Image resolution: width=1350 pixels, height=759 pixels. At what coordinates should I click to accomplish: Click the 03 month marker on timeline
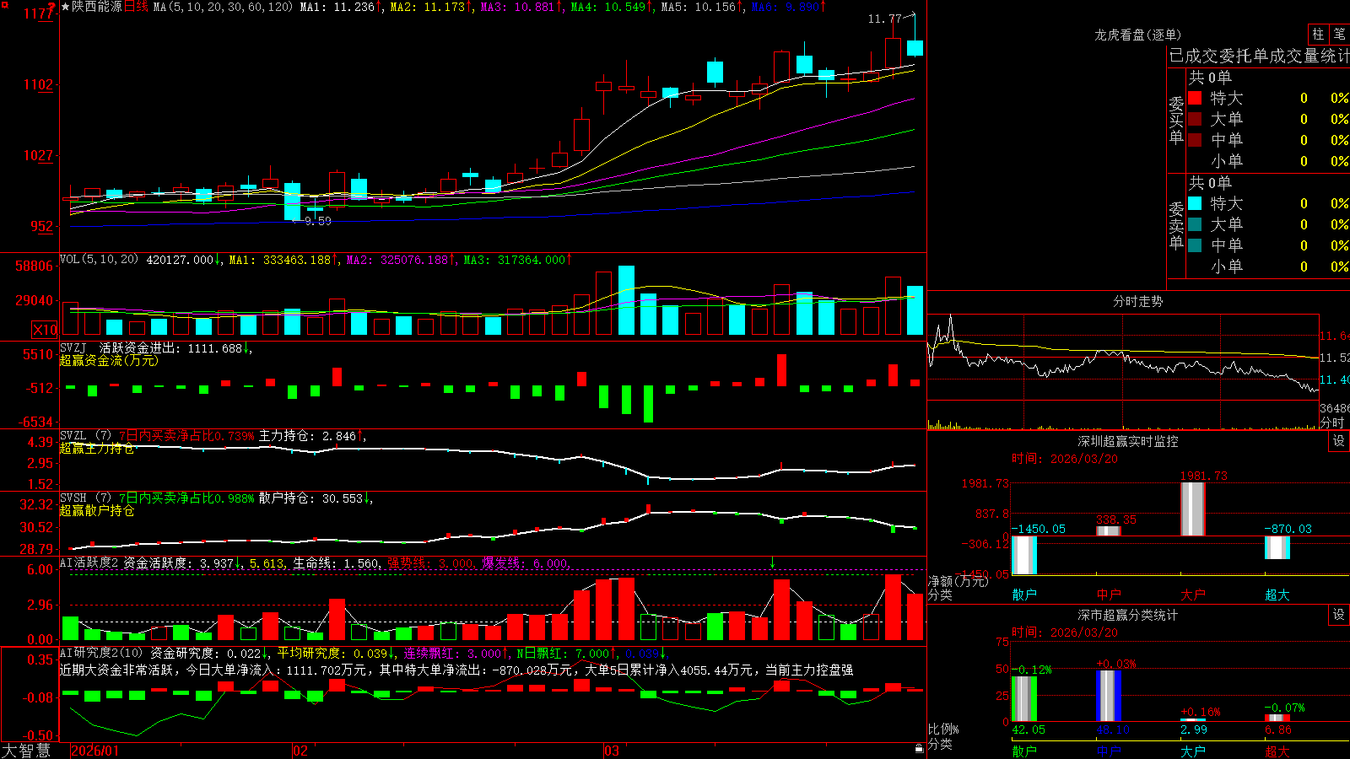[612, 751]
